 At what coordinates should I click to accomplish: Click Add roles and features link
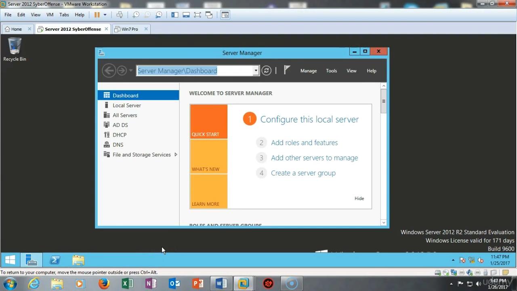(304, 143)
